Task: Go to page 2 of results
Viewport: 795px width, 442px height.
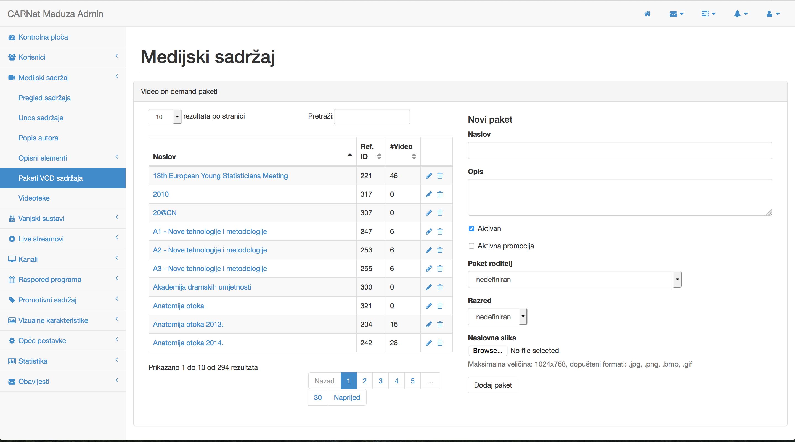Action: coord(364,381)
